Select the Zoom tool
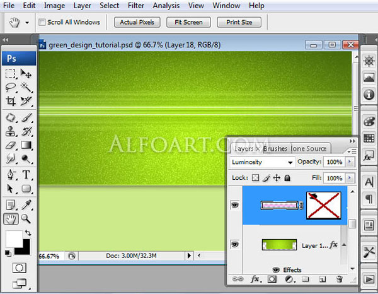Viewport: 378px width, 294px height. pos(26,219)
